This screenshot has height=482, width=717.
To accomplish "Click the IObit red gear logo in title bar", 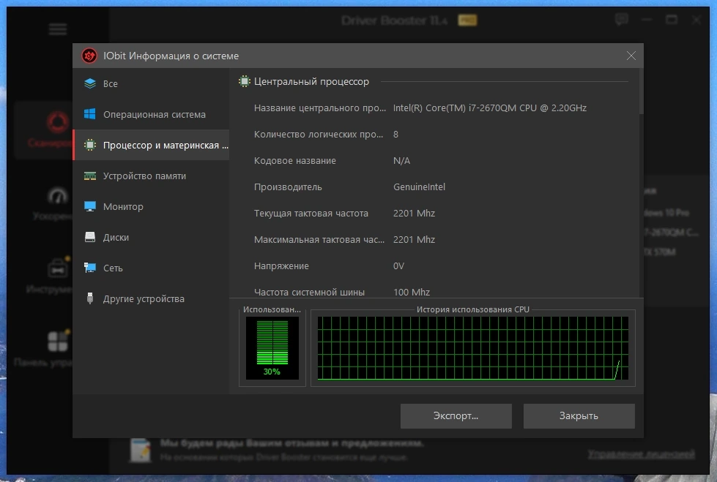I will (x=89, y=56).
